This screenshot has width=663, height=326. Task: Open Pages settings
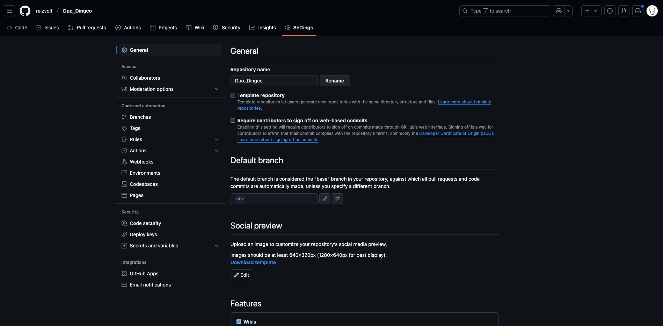[170, 195]
